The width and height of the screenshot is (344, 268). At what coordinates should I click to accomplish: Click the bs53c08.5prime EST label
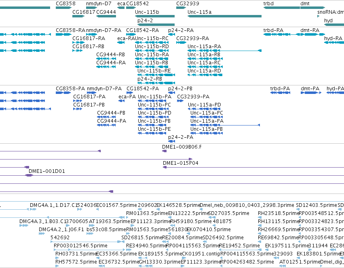pyautogui.click(x=106, y=230)
